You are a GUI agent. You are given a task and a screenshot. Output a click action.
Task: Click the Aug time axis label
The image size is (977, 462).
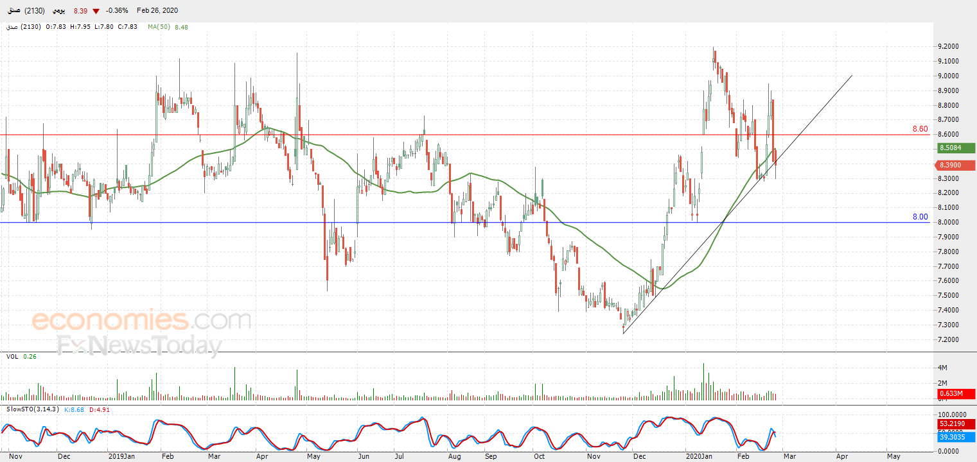(454, 456)
